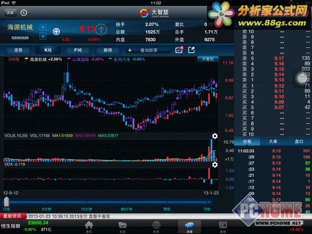
Task: Tap sell-5 price 9.17
Action: pos(279,58)
